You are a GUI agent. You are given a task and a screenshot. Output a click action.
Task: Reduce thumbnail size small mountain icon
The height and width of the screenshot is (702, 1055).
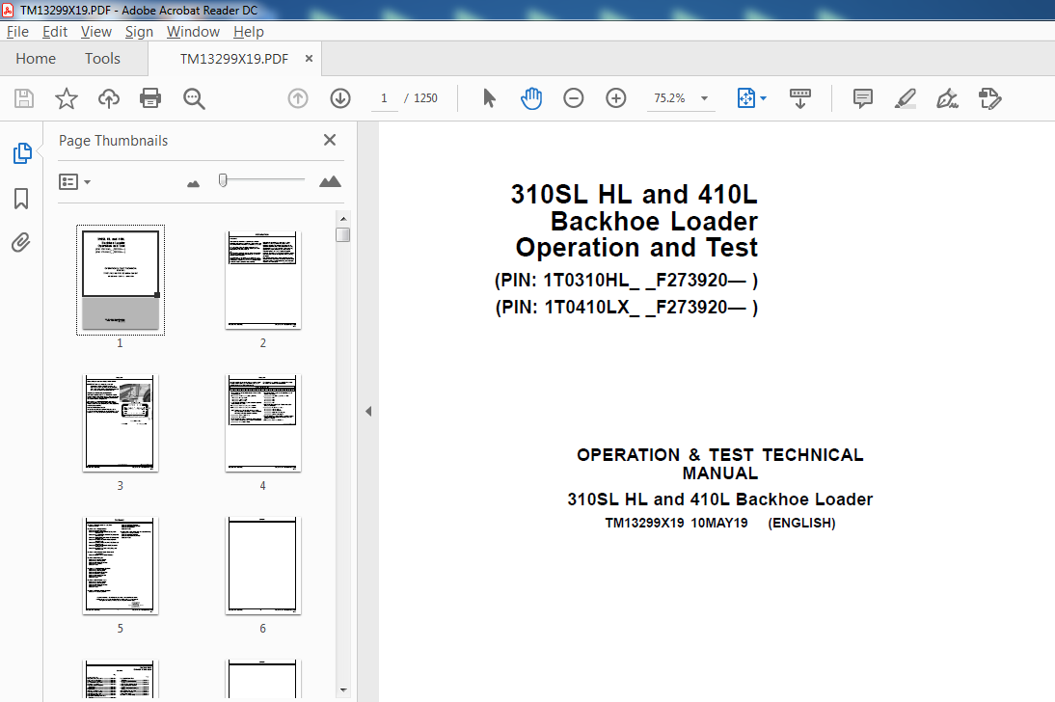tap(193, 183)
